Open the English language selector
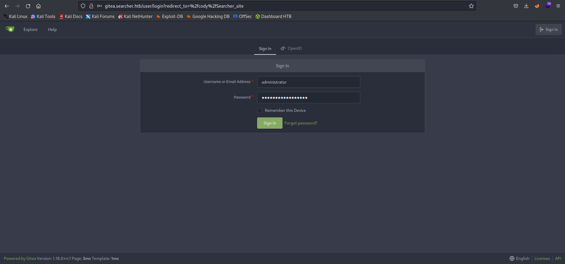Viewport: 565px width, 264px height. [x=519, y=258]
